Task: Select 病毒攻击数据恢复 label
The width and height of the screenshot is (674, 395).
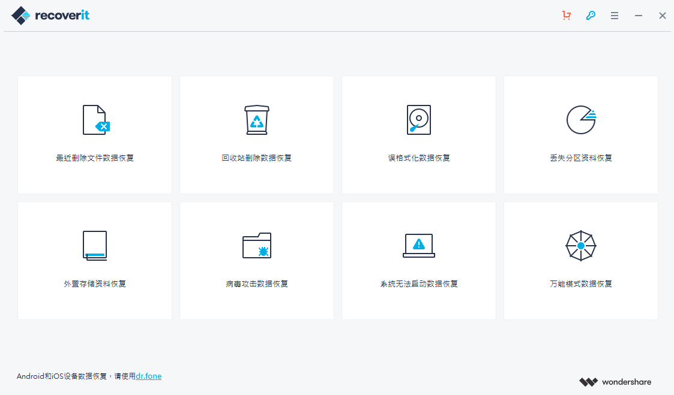Action: coord(257,284)
